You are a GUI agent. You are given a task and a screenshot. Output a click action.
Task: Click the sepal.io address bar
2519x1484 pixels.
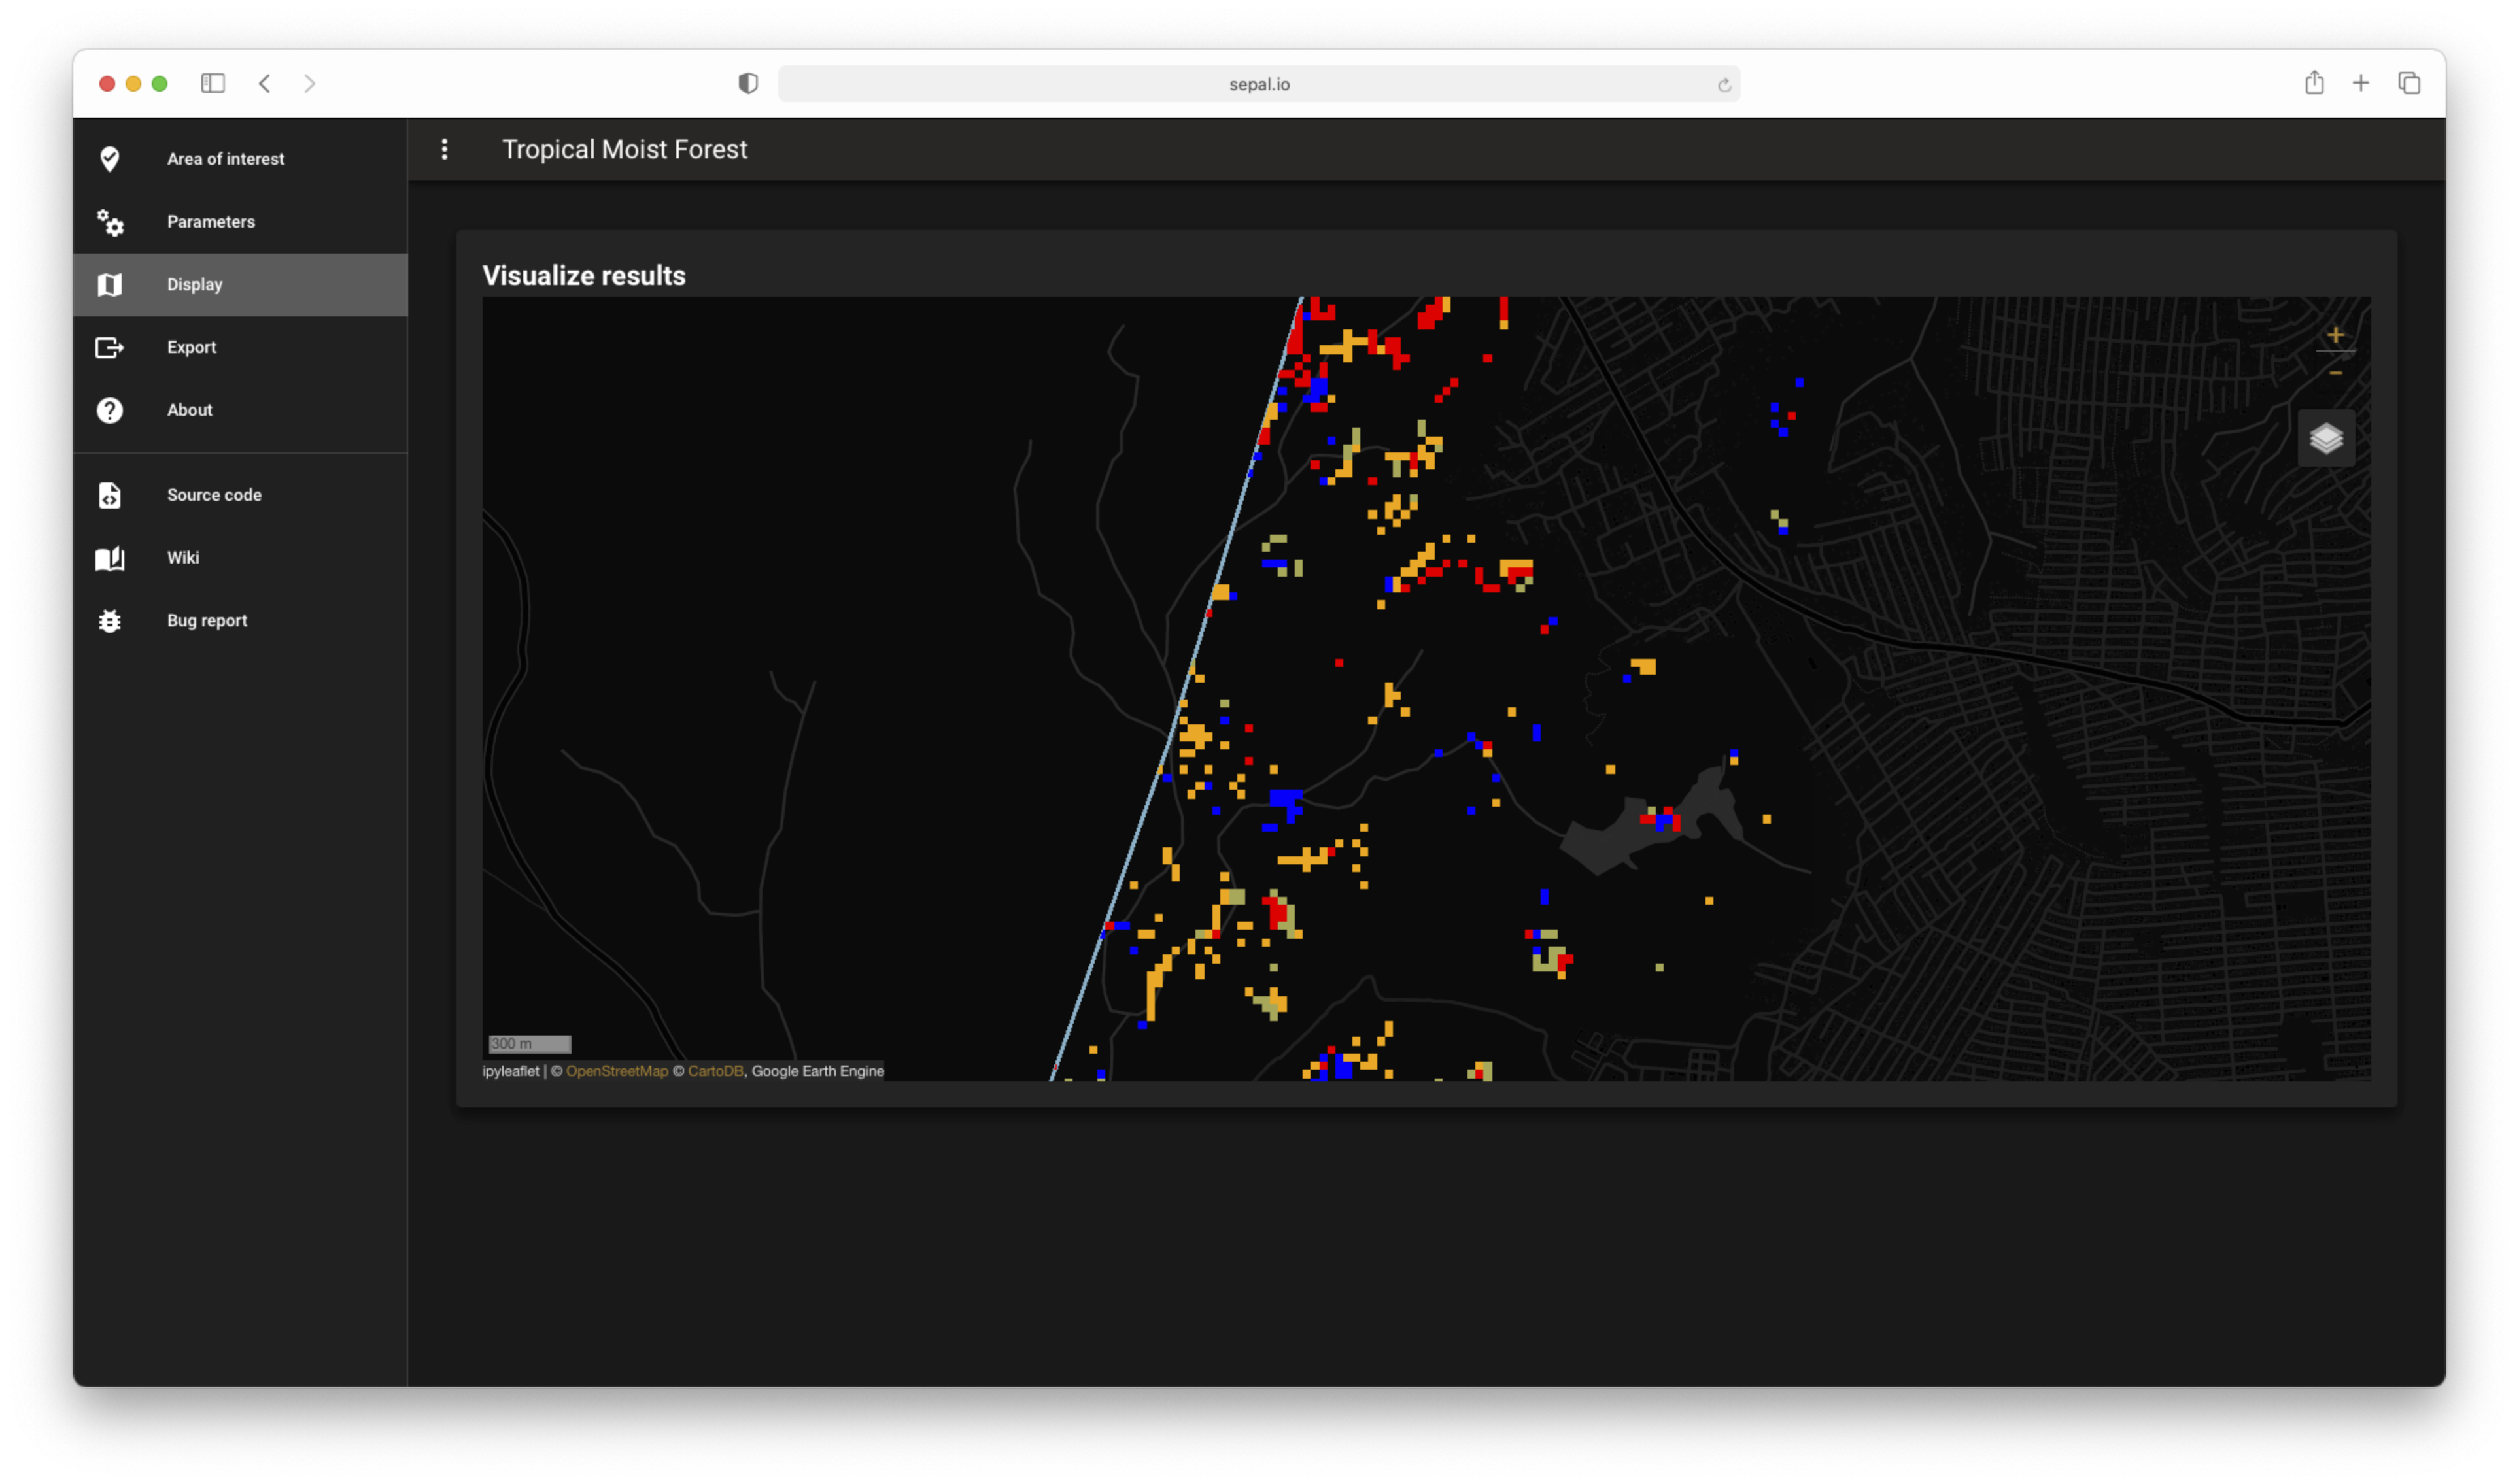[x=1258, y=84]
